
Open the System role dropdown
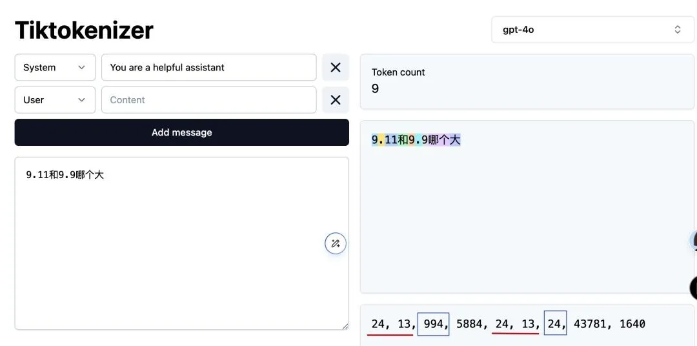[55, 68]
